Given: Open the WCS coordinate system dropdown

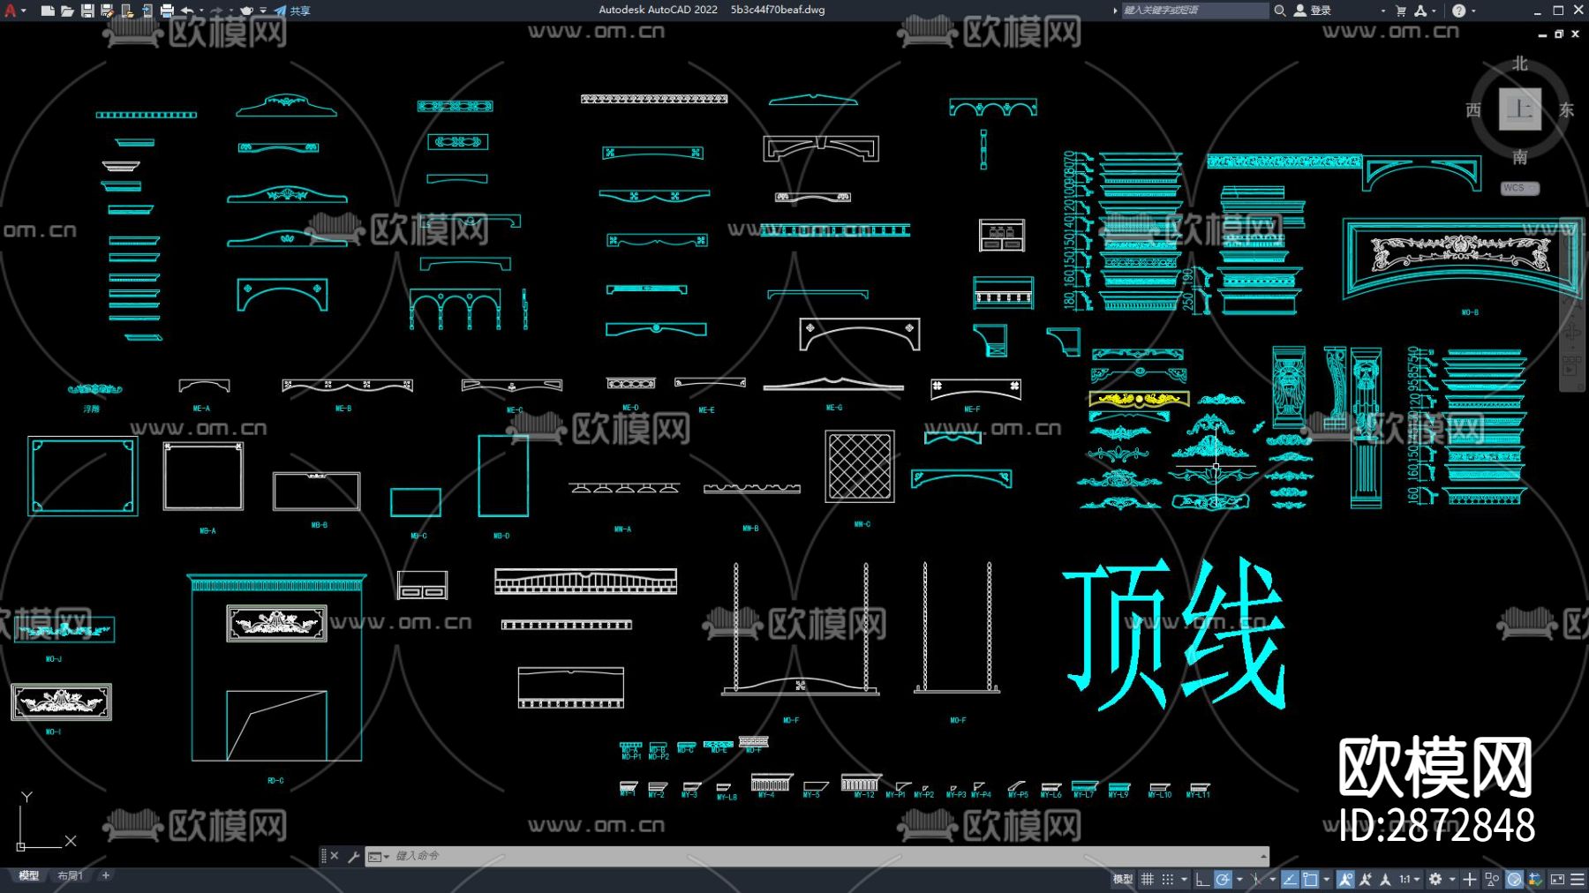Looking at the screenshot, I should pyautogui.click(x=1519, y=188).
